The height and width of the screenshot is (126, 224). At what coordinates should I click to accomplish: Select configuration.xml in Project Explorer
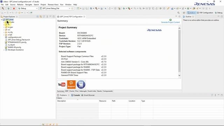15,37
